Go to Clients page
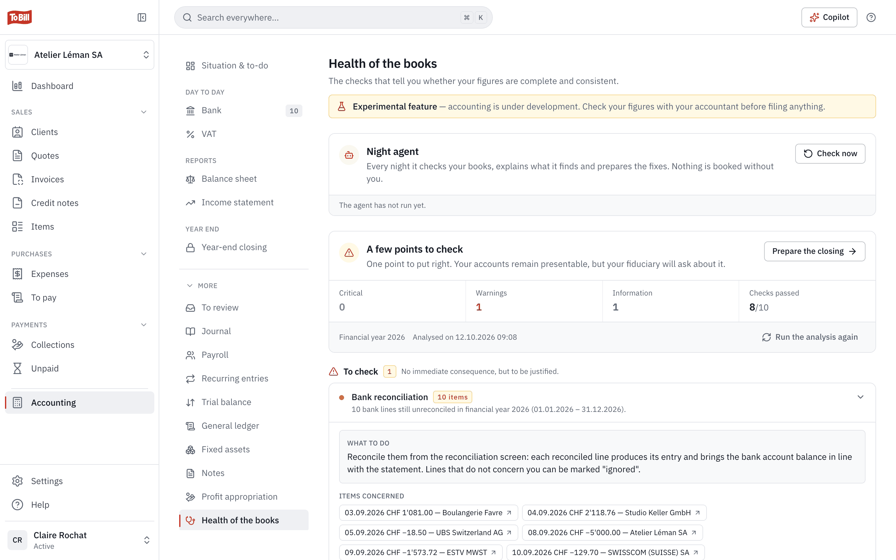896x560 pixels. [x=79, y=132]
